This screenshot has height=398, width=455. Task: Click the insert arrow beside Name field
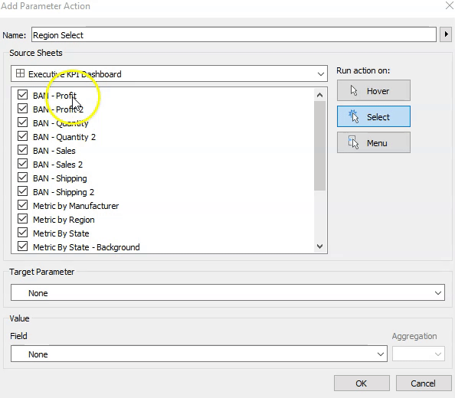[446, 34]
